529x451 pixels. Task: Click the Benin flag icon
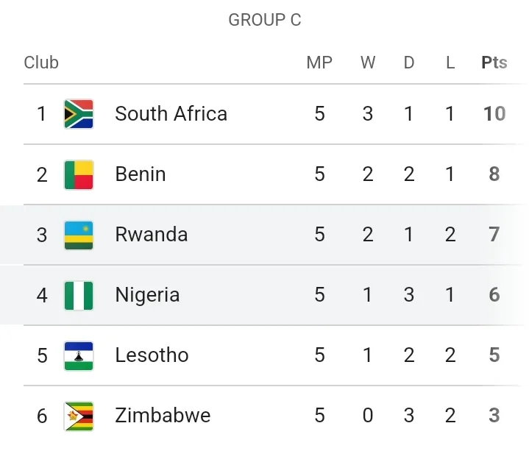(x=79, y=174)
